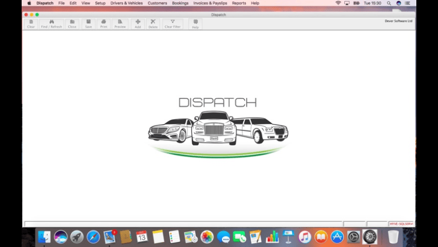Viewport: 438px width, 247px height.
Task: Open Trash in the Dock
Action: point(393,237)
